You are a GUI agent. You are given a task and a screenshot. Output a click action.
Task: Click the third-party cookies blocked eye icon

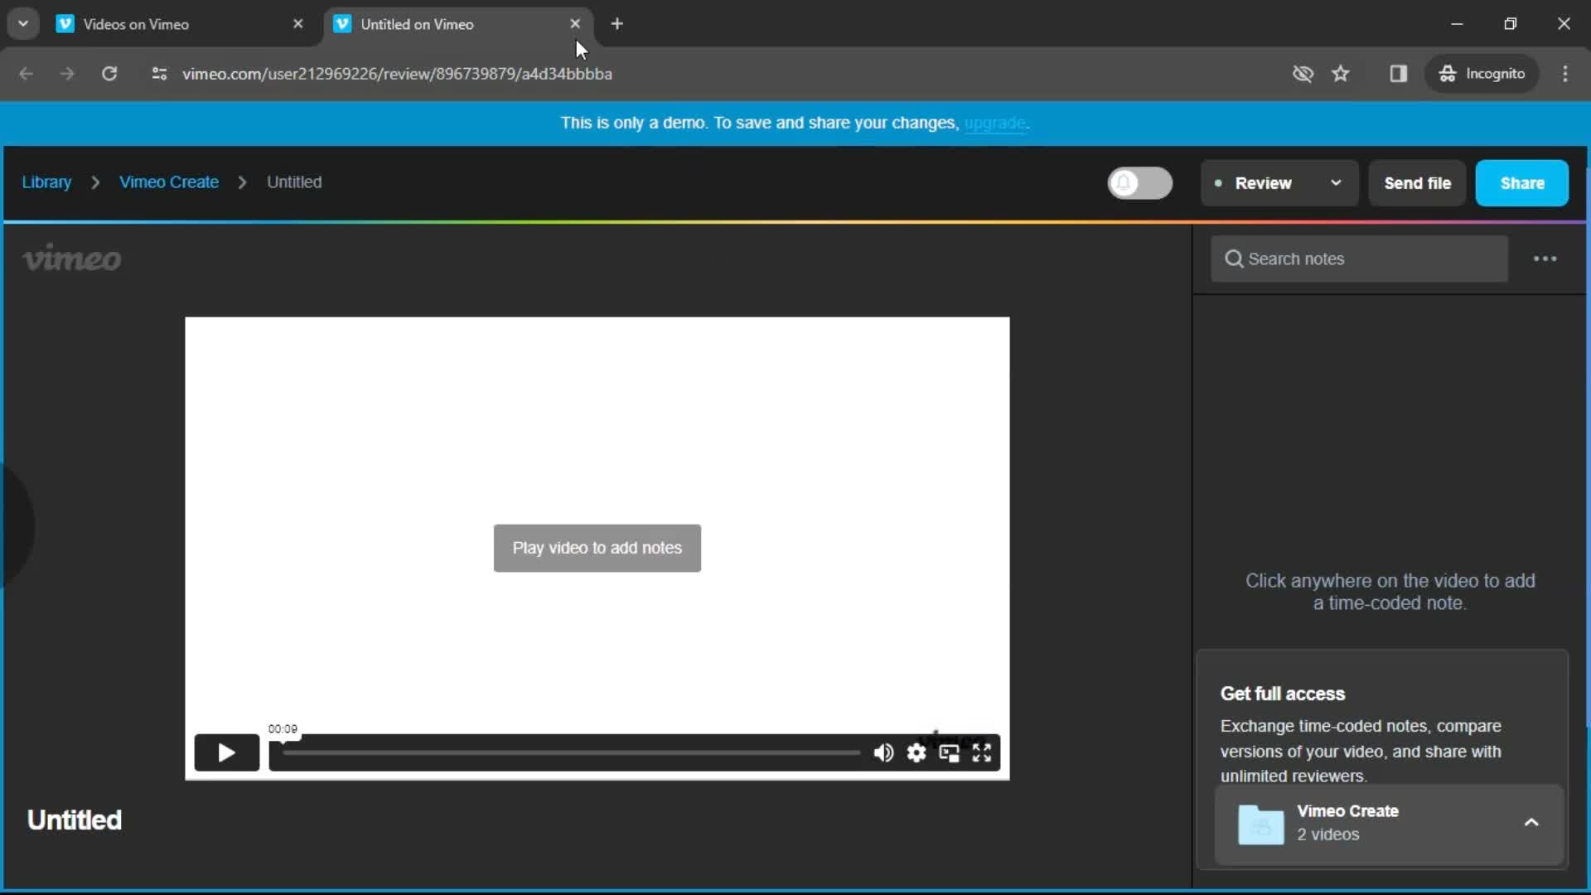coord(1303,74)
